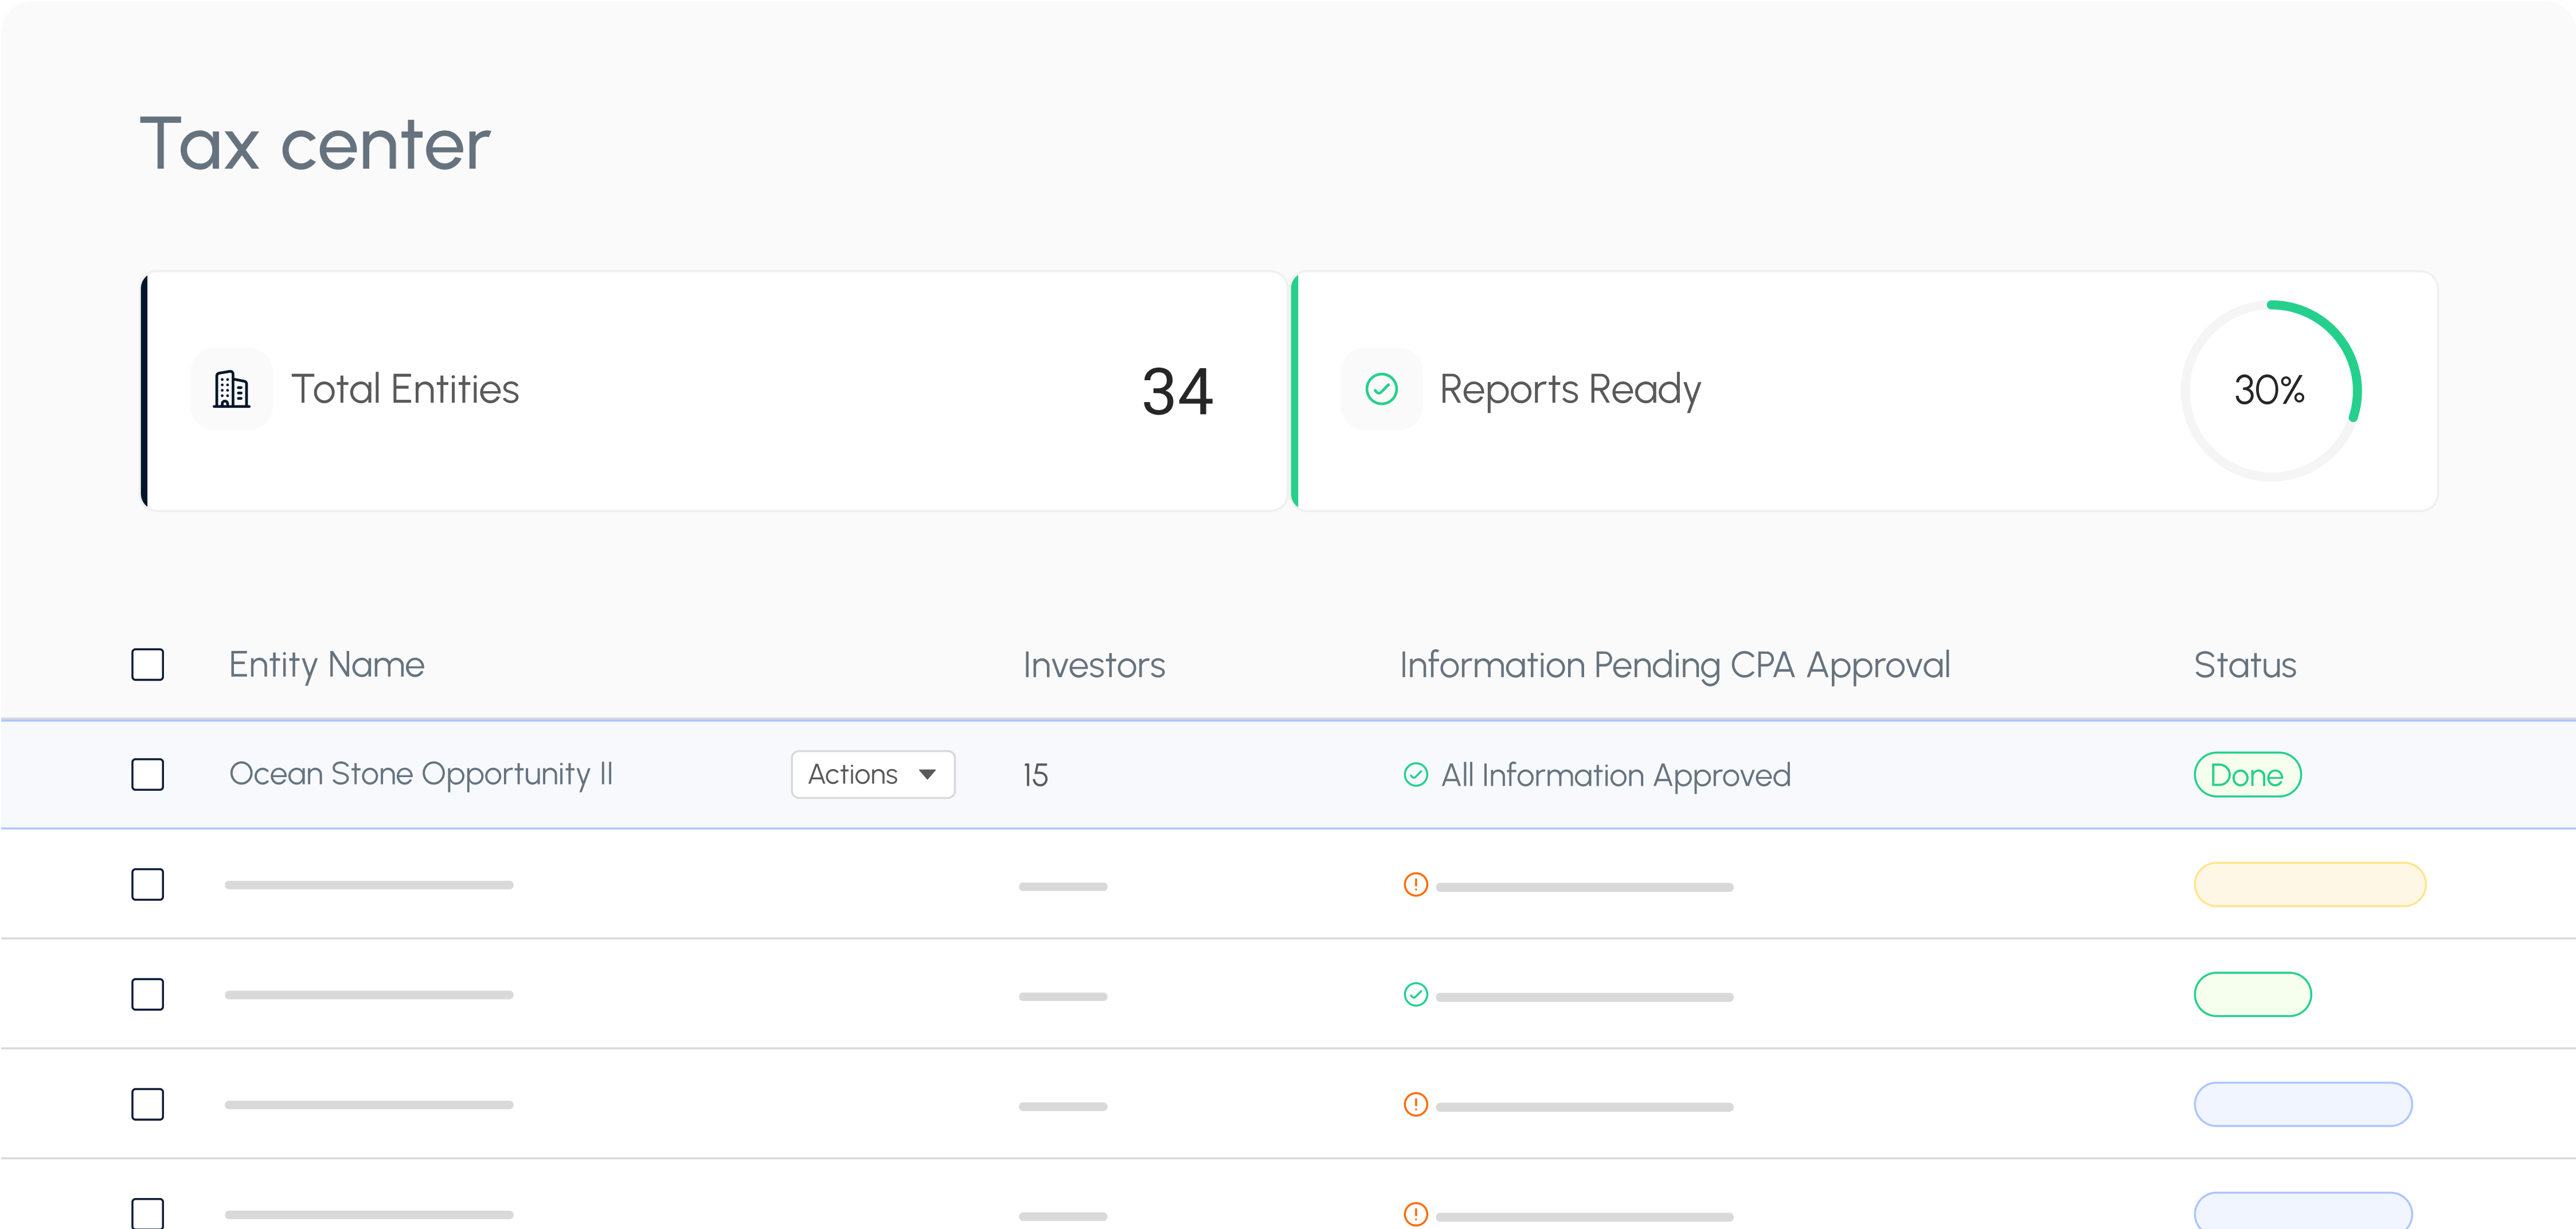Click green approved check icon in third row
This screenshot has height=1229, width=2576.
click(1415, 995)
